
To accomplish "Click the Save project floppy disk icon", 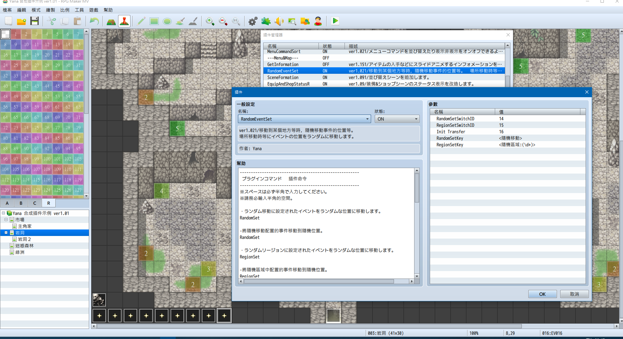I will click(x=34, y=21).
